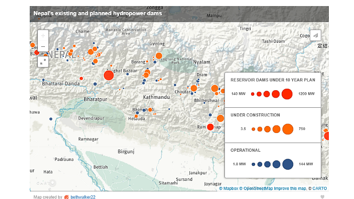Select small red marker near Bhattarai Danda
The width and height of the screenshot is (354, 199).
(x=81, y=79)
